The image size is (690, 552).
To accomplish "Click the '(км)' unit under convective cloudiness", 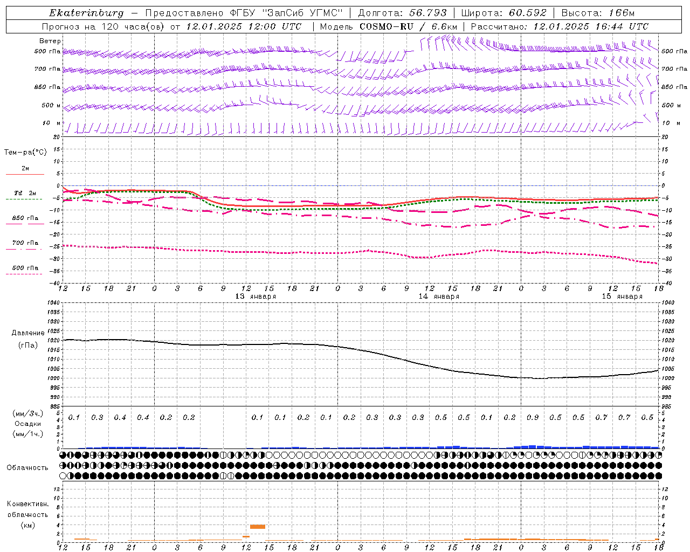I will pos(27,525).
